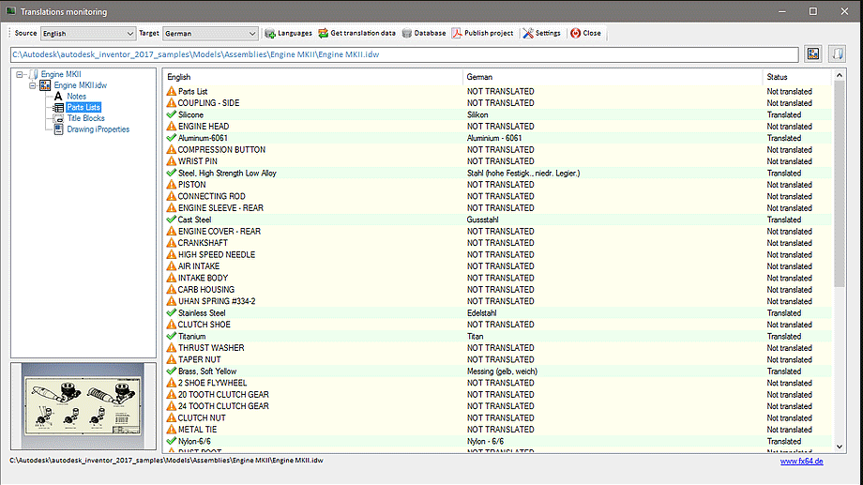Click the Engine MKII assembly icon

coord(33,74)
